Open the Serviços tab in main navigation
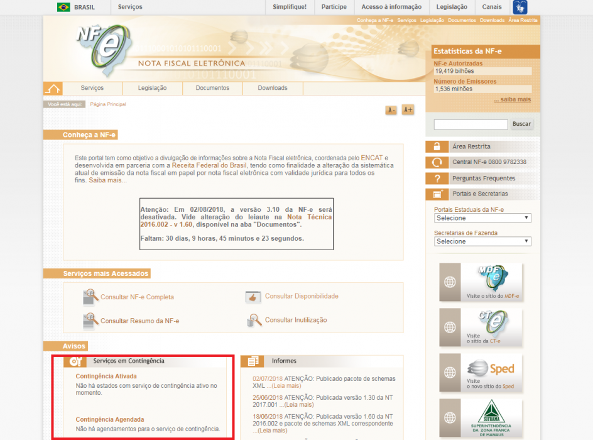 pyautogui.click(x=92, y=88)
